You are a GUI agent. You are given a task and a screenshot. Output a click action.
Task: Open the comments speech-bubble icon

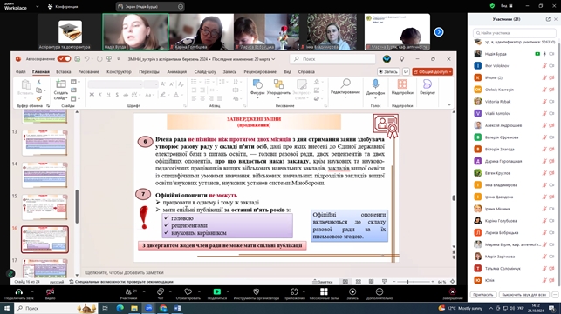coord(406,71)
